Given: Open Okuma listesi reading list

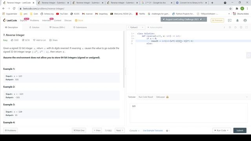Looking at the screenshot, I should (241, 14).
